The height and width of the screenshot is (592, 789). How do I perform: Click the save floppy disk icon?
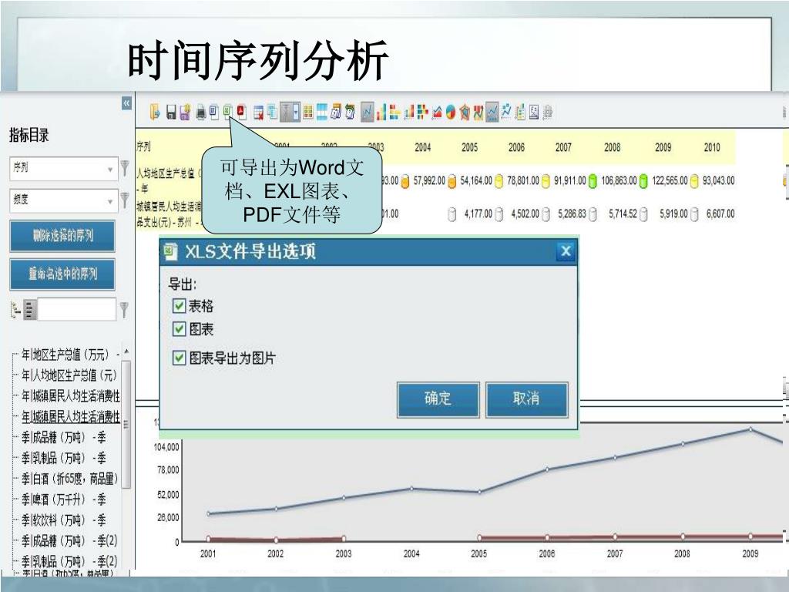tap(171, 112)
